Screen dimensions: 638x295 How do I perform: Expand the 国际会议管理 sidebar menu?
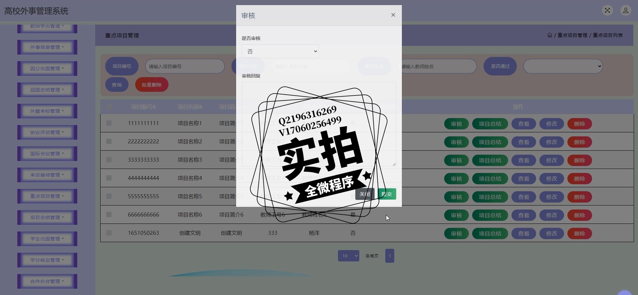(x=47, y=154)
